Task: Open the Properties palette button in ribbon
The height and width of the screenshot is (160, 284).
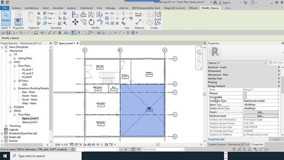Action: (18, 22)
